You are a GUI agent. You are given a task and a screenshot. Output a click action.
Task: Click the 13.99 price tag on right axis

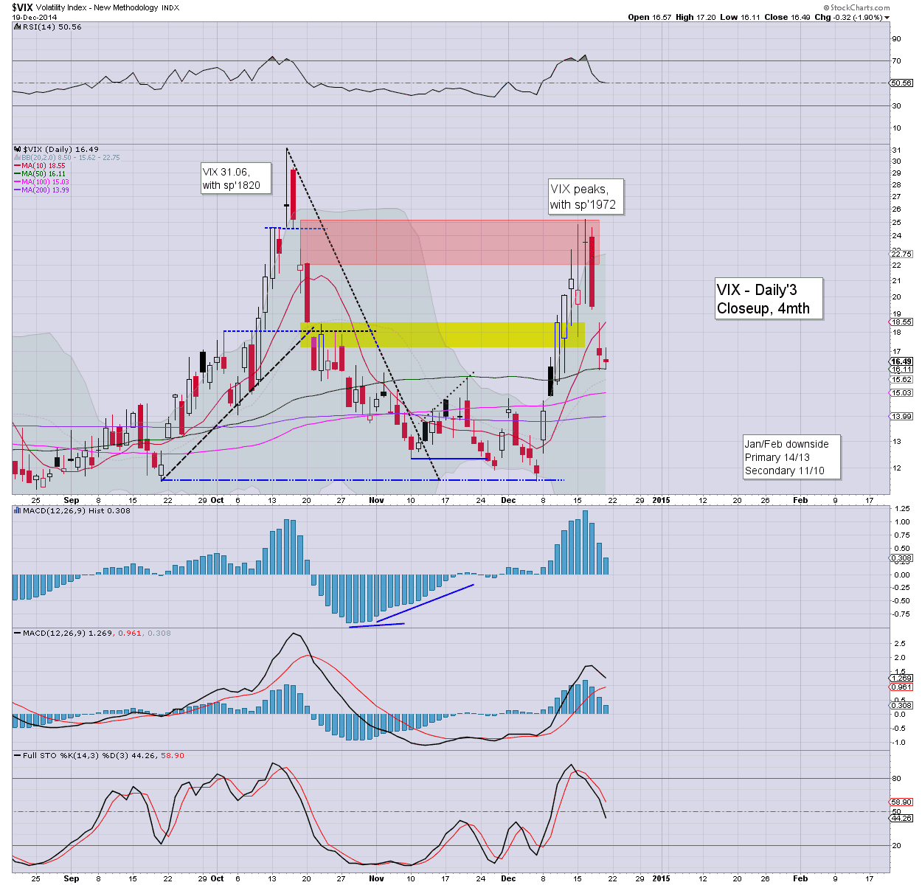[x=901, y=417]
